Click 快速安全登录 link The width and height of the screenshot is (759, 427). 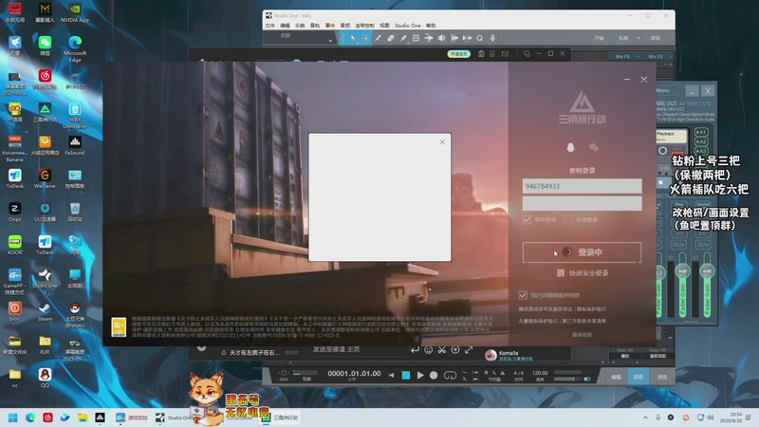pos(588,273)
